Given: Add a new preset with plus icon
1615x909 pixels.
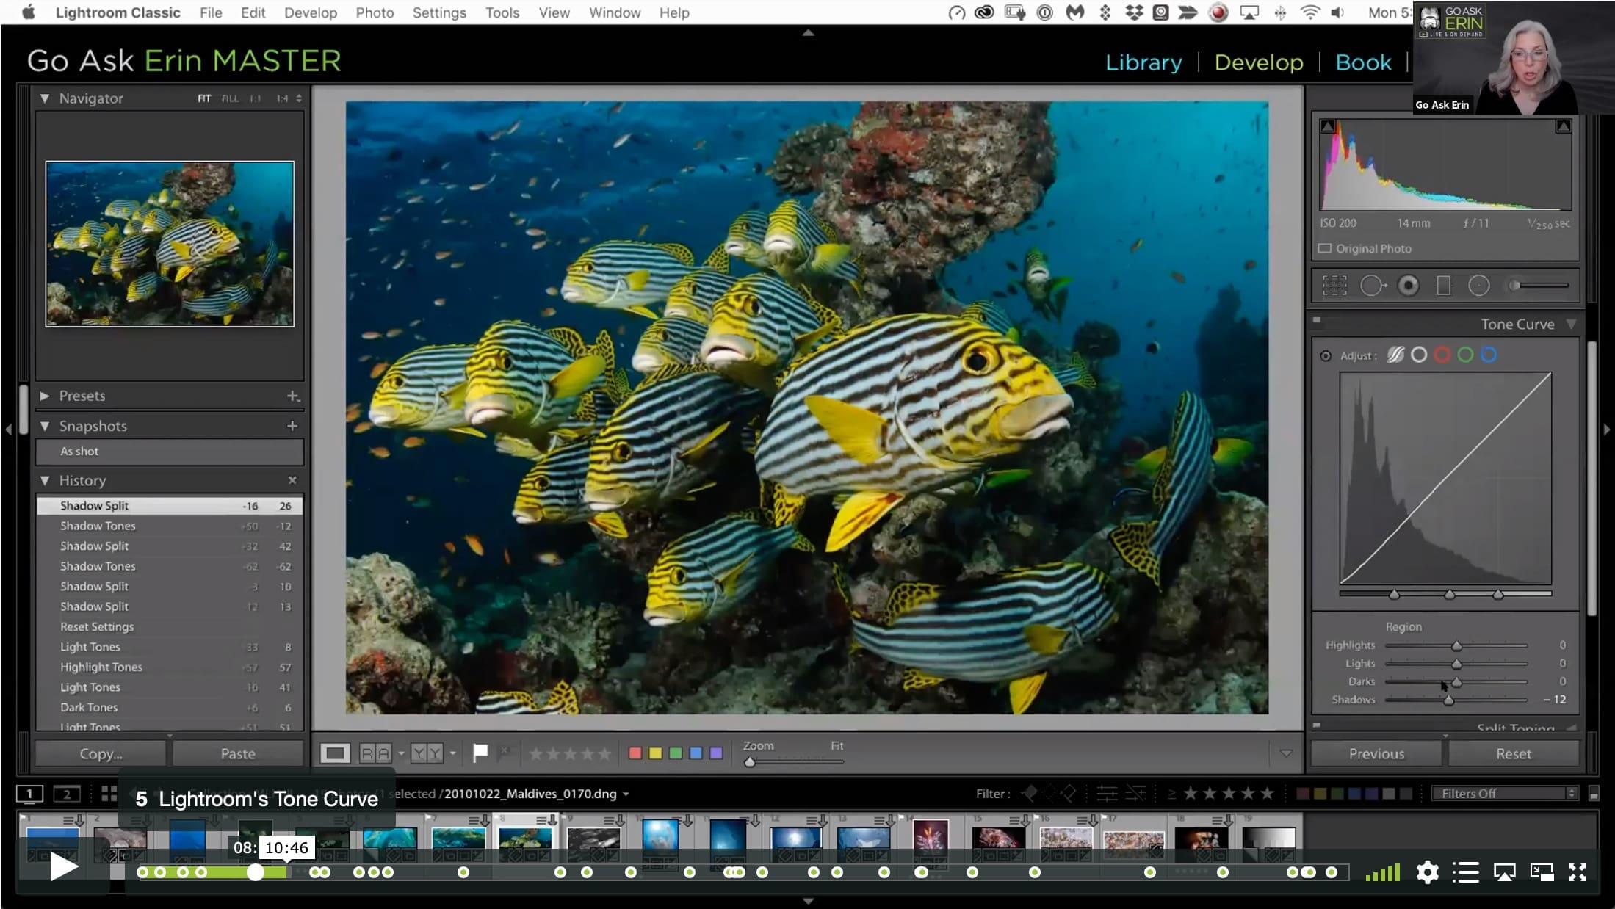Looking at the screenshot, I should (x=293, y=396).
